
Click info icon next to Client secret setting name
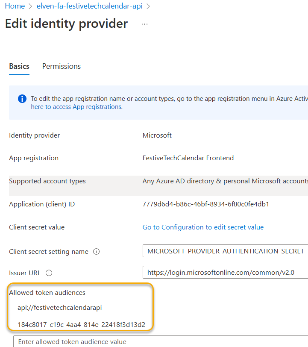pos(96,252)
